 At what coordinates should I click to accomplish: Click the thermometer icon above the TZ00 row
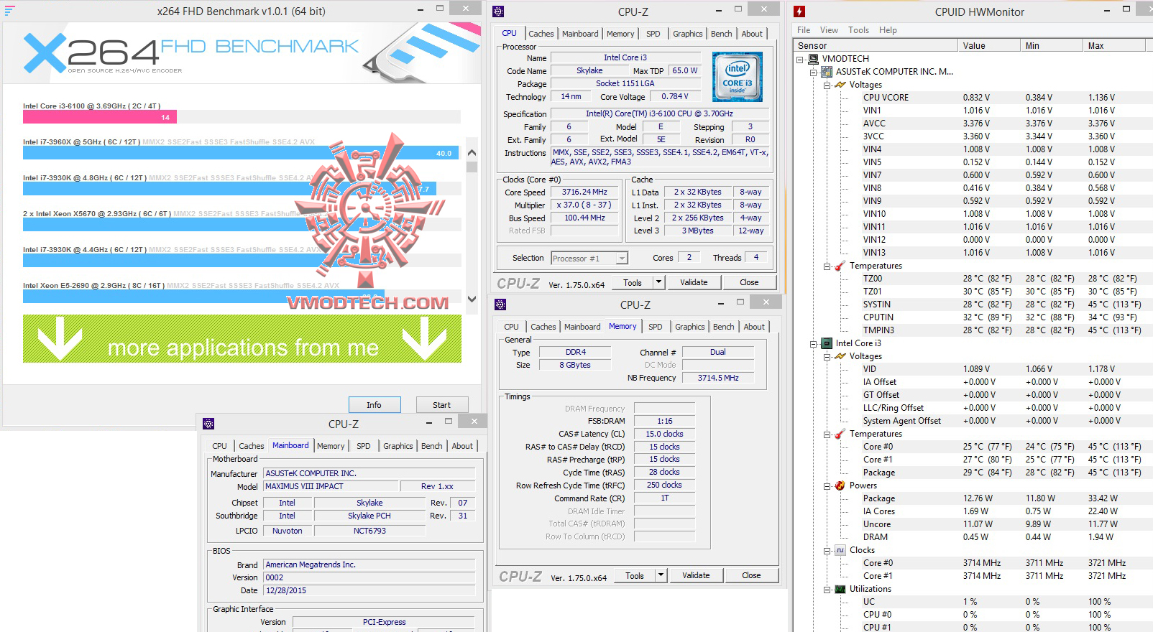pos(840,266)
